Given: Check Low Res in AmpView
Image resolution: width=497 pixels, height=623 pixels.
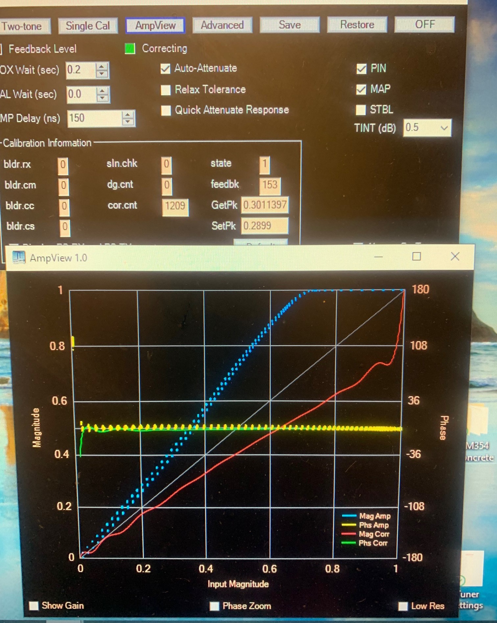Looking at the screenshot, I should pyautogui.click(x=403, y=606).
